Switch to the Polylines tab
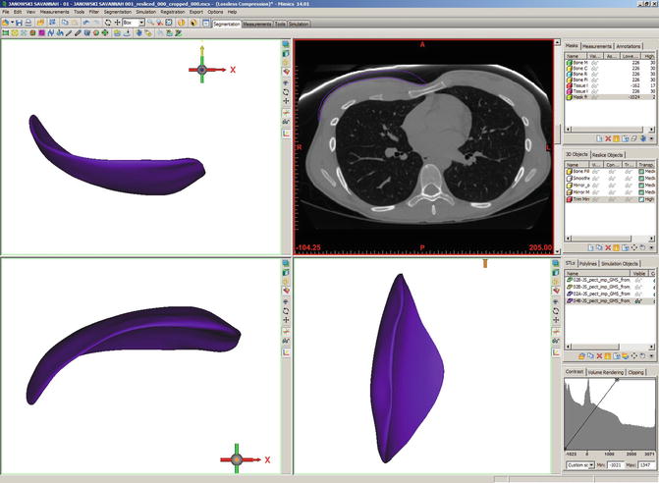Screen dimensions: 659x483 [590, 263]
